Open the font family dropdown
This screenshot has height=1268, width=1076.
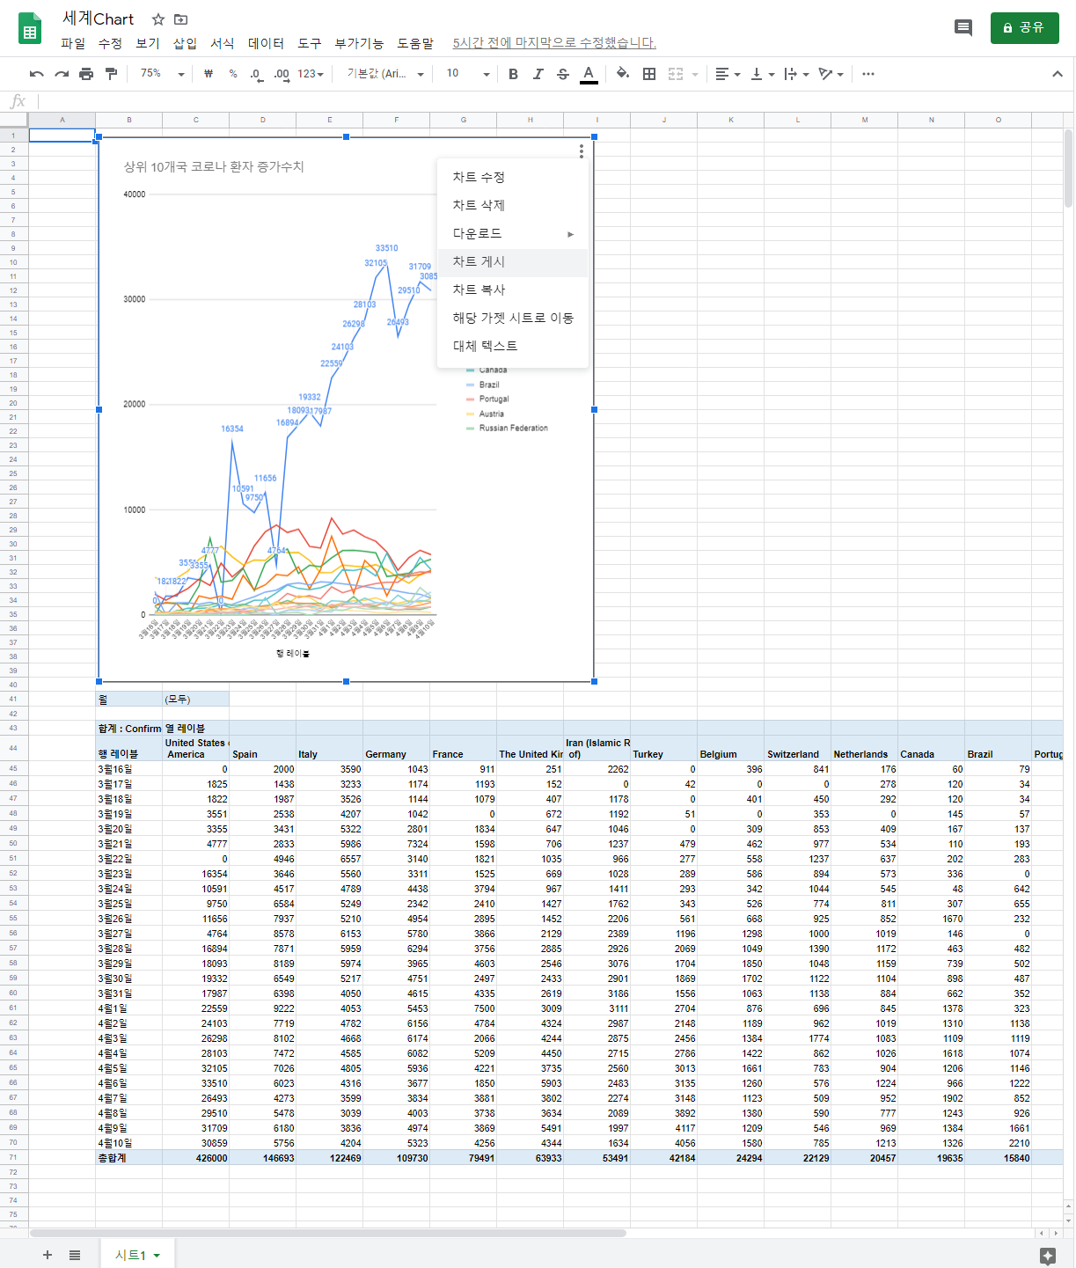tap(385, 74)
